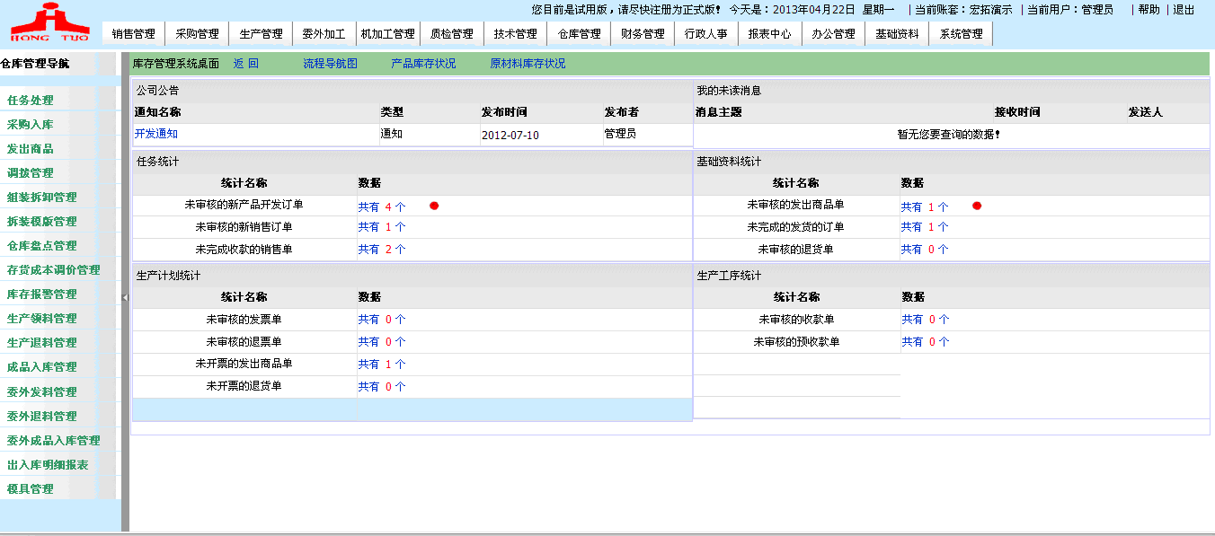This screenshot has width=1215, height=536.
Task: Switch to 生产管理 tab
Action: [x=261, y=34]
